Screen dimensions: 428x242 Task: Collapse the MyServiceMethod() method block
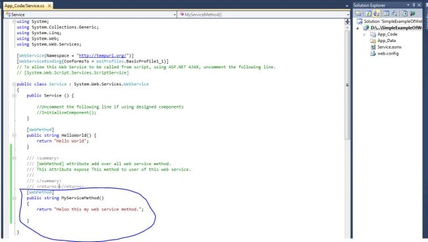(x=14, y=198)
